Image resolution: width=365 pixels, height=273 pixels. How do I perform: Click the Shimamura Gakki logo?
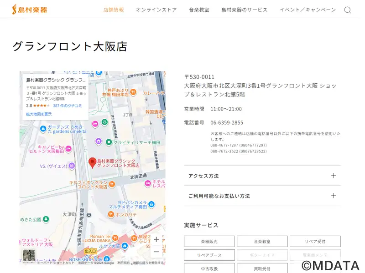click(x=30, y=10)
